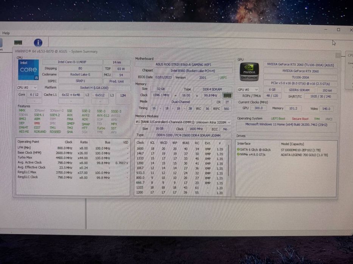Click the Socket H (LGA1200) platform field
Screen dimensions: 353x264
point(94,88)
